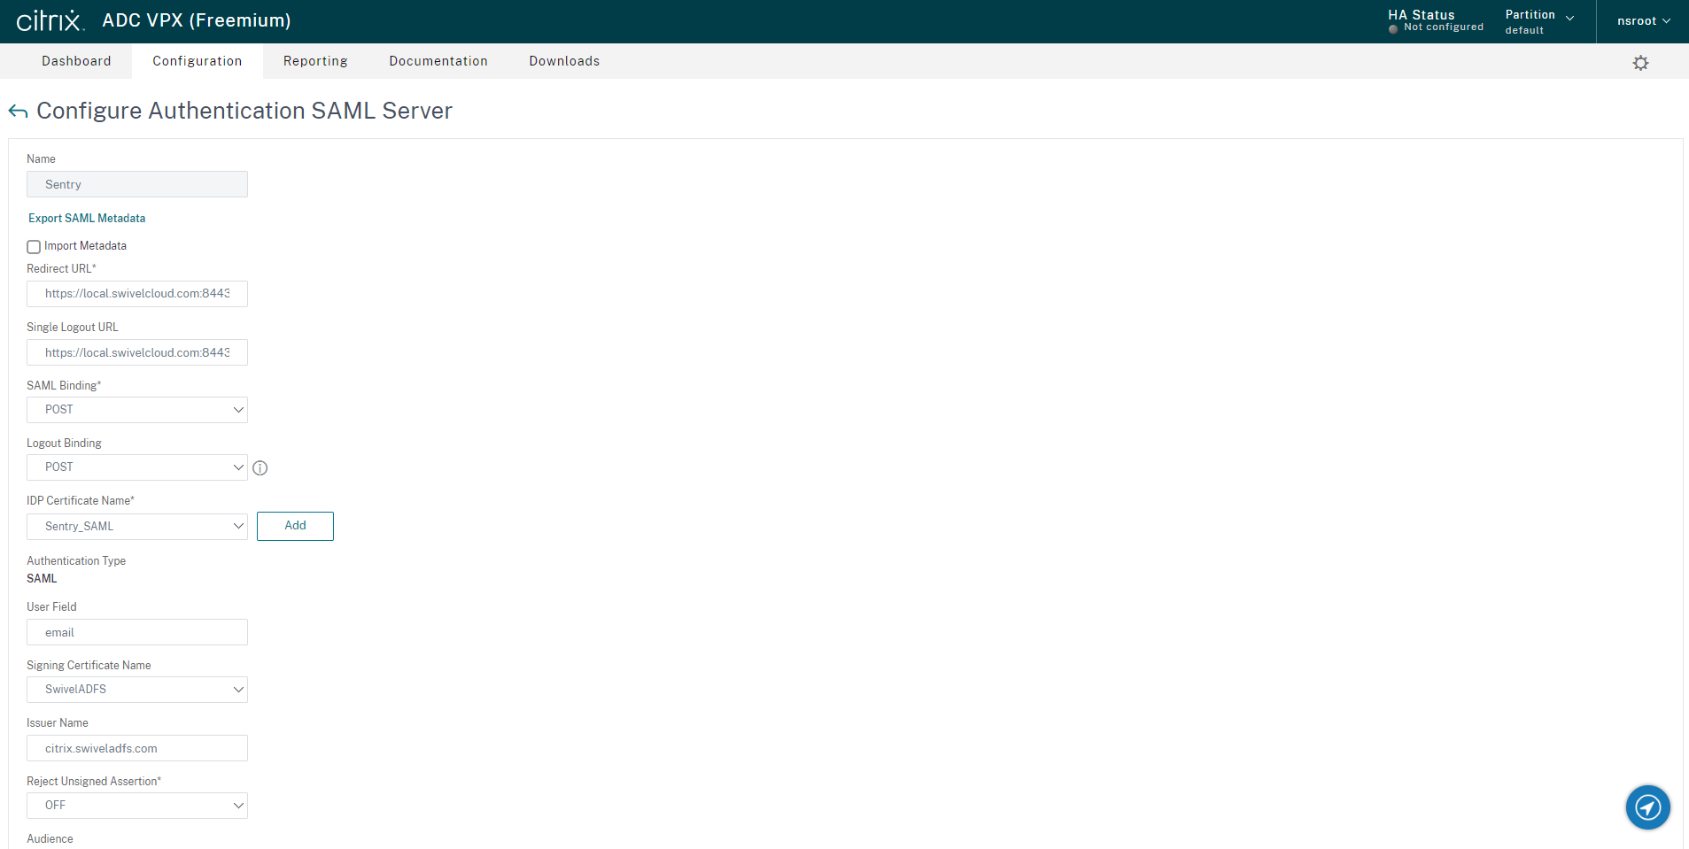1689x849 pixels.
Task: Click the Export SAML Metadata link
Action: pyautogui.click(x=86, y=218)
